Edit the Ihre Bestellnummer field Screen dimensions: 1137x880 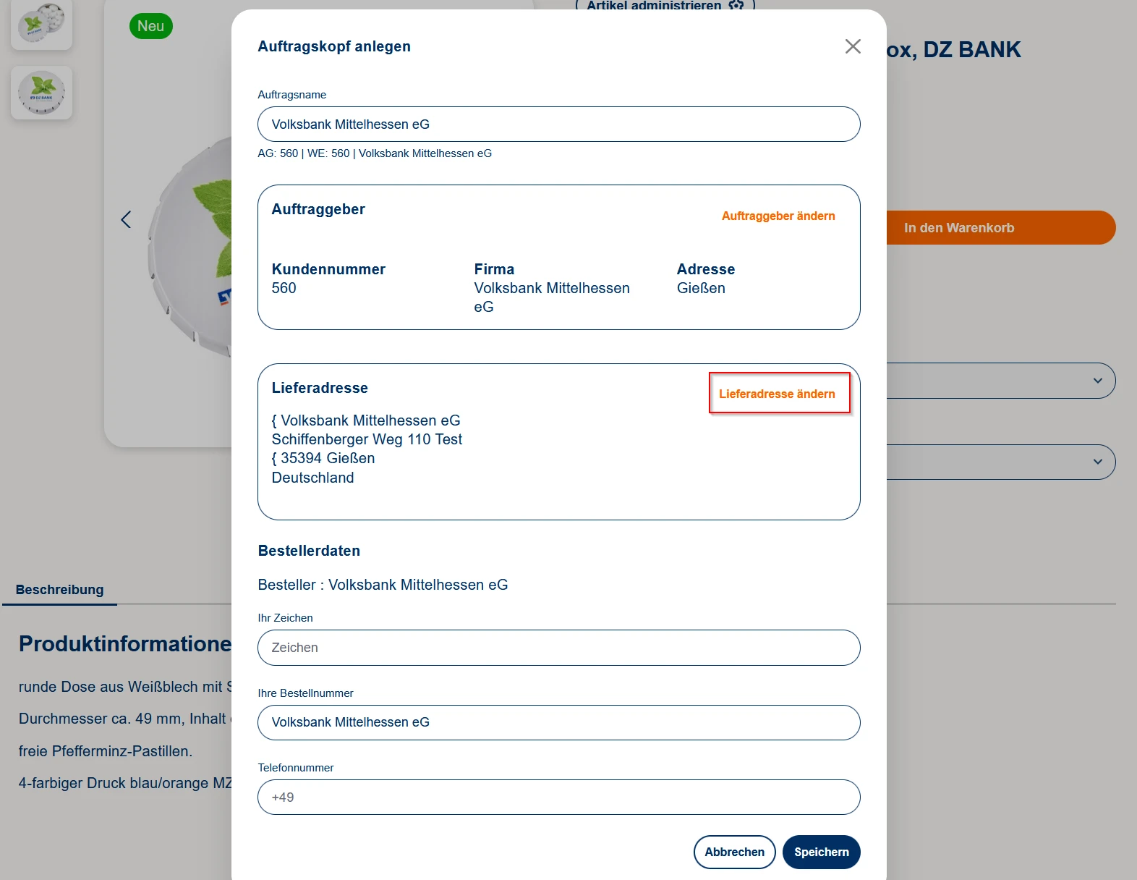558,722
